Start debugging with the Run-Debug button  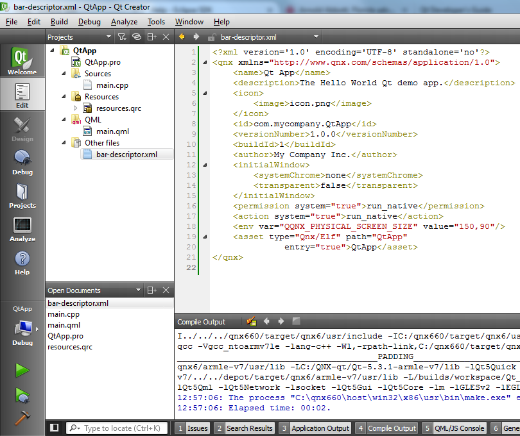pos(22,395)
